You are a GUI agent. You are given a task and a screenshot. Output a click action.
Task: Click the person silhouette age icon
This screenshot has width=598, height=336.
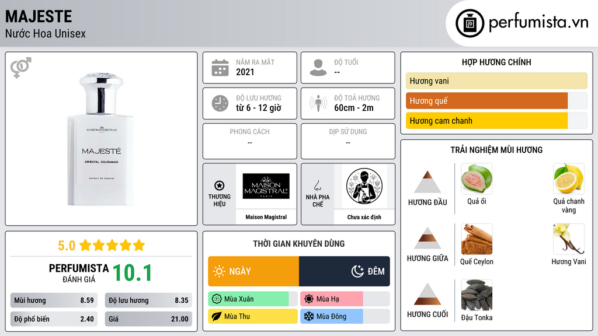[318, 68]
